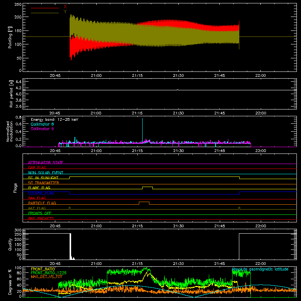Click the tall cyan Collimator 8 modulation spike

tap(143, 130)
